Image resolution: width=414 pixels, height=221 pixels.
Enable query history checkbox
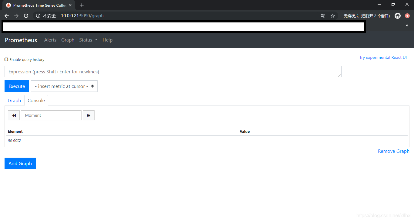[x=6, y=59]
